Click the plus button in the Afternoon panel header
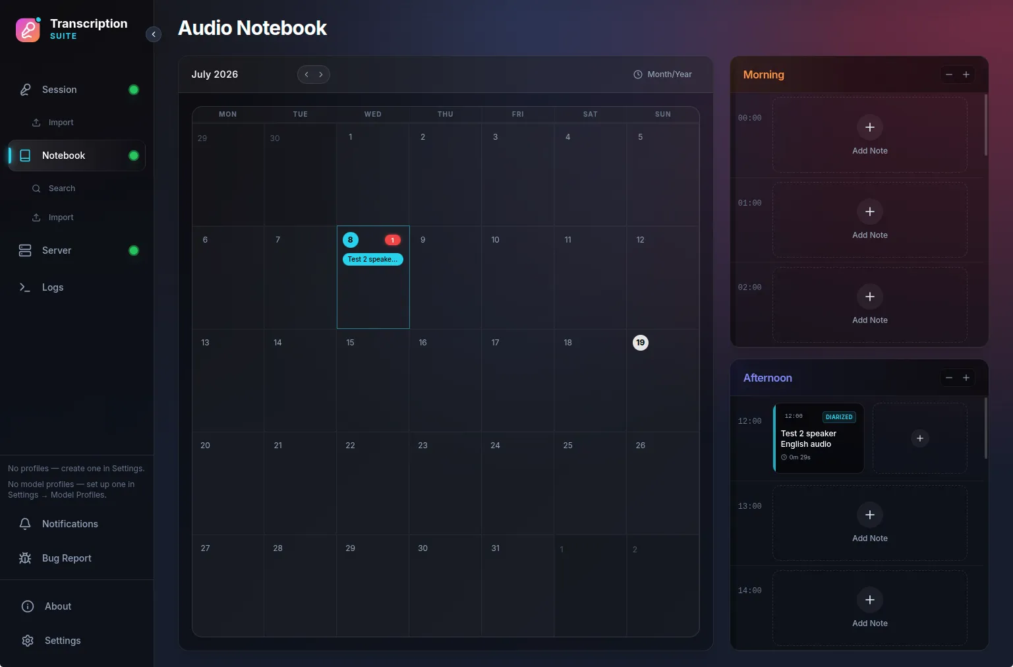1013x667 pixels. click(x=966, y=378)
